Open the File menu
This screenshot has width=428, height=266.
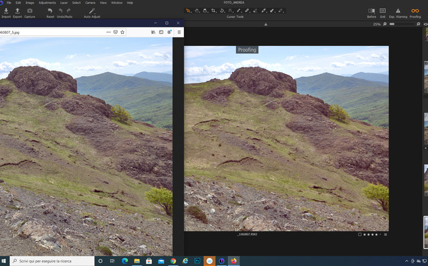[9, 3]
